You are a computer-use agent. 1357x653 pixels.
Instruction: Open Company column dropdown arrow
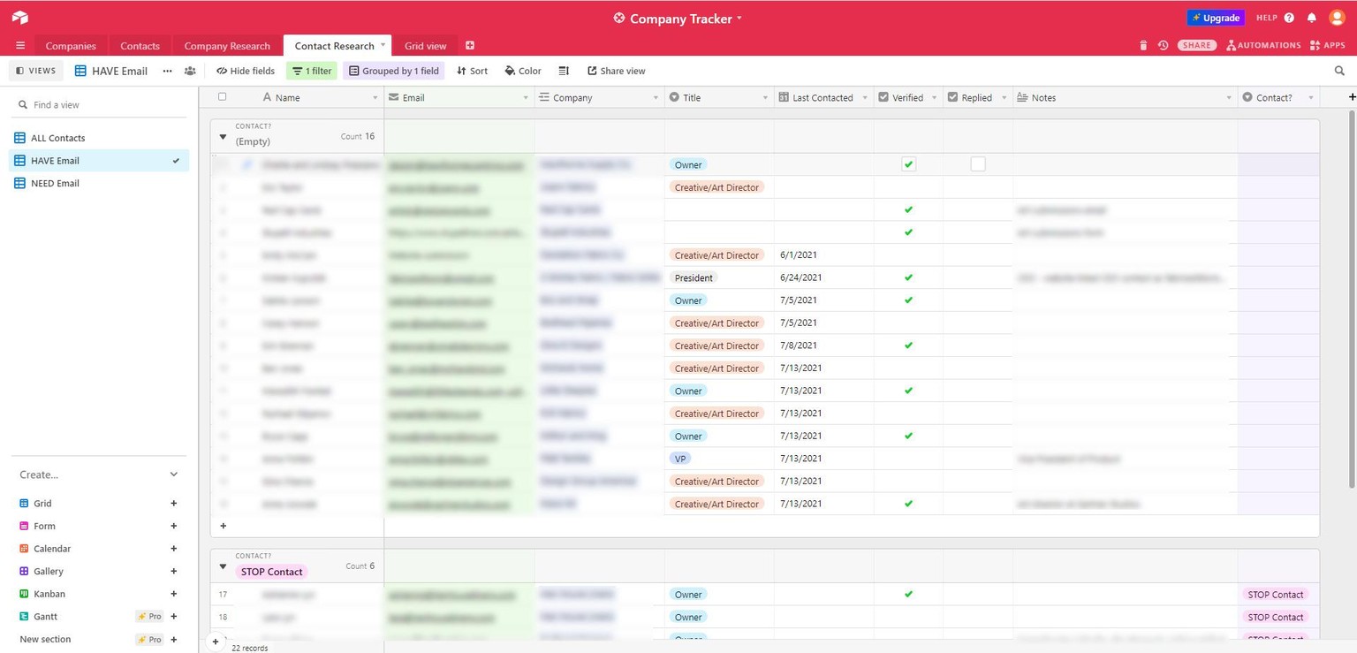[x=656, y=98]
